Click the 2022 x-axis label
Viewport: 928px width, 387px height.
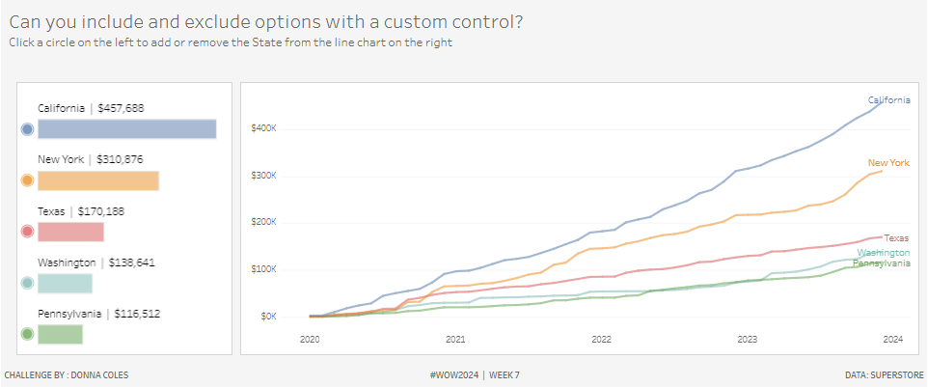click(601, 340)
